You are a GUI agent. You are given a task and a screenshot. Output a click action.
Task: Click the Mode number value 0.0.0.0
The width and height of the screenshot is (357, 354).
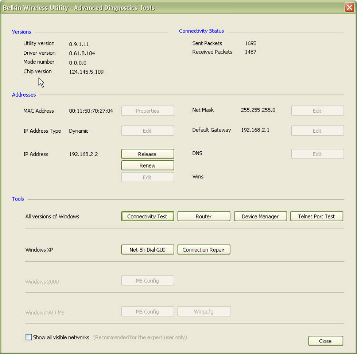click(78, 63)
